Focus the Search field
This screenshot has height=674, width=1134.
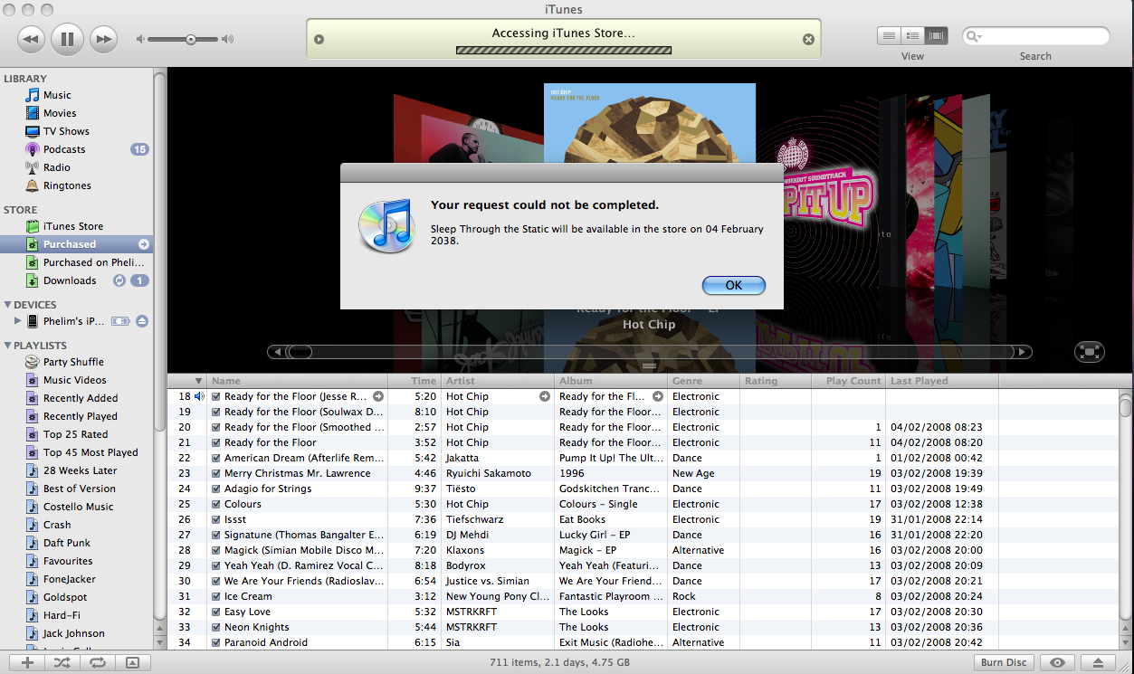[1035, 36]
